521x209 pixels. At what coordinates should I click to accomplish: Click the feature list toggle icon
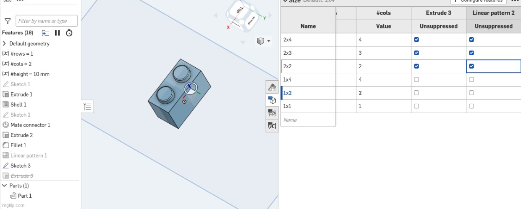pos(87,107)
